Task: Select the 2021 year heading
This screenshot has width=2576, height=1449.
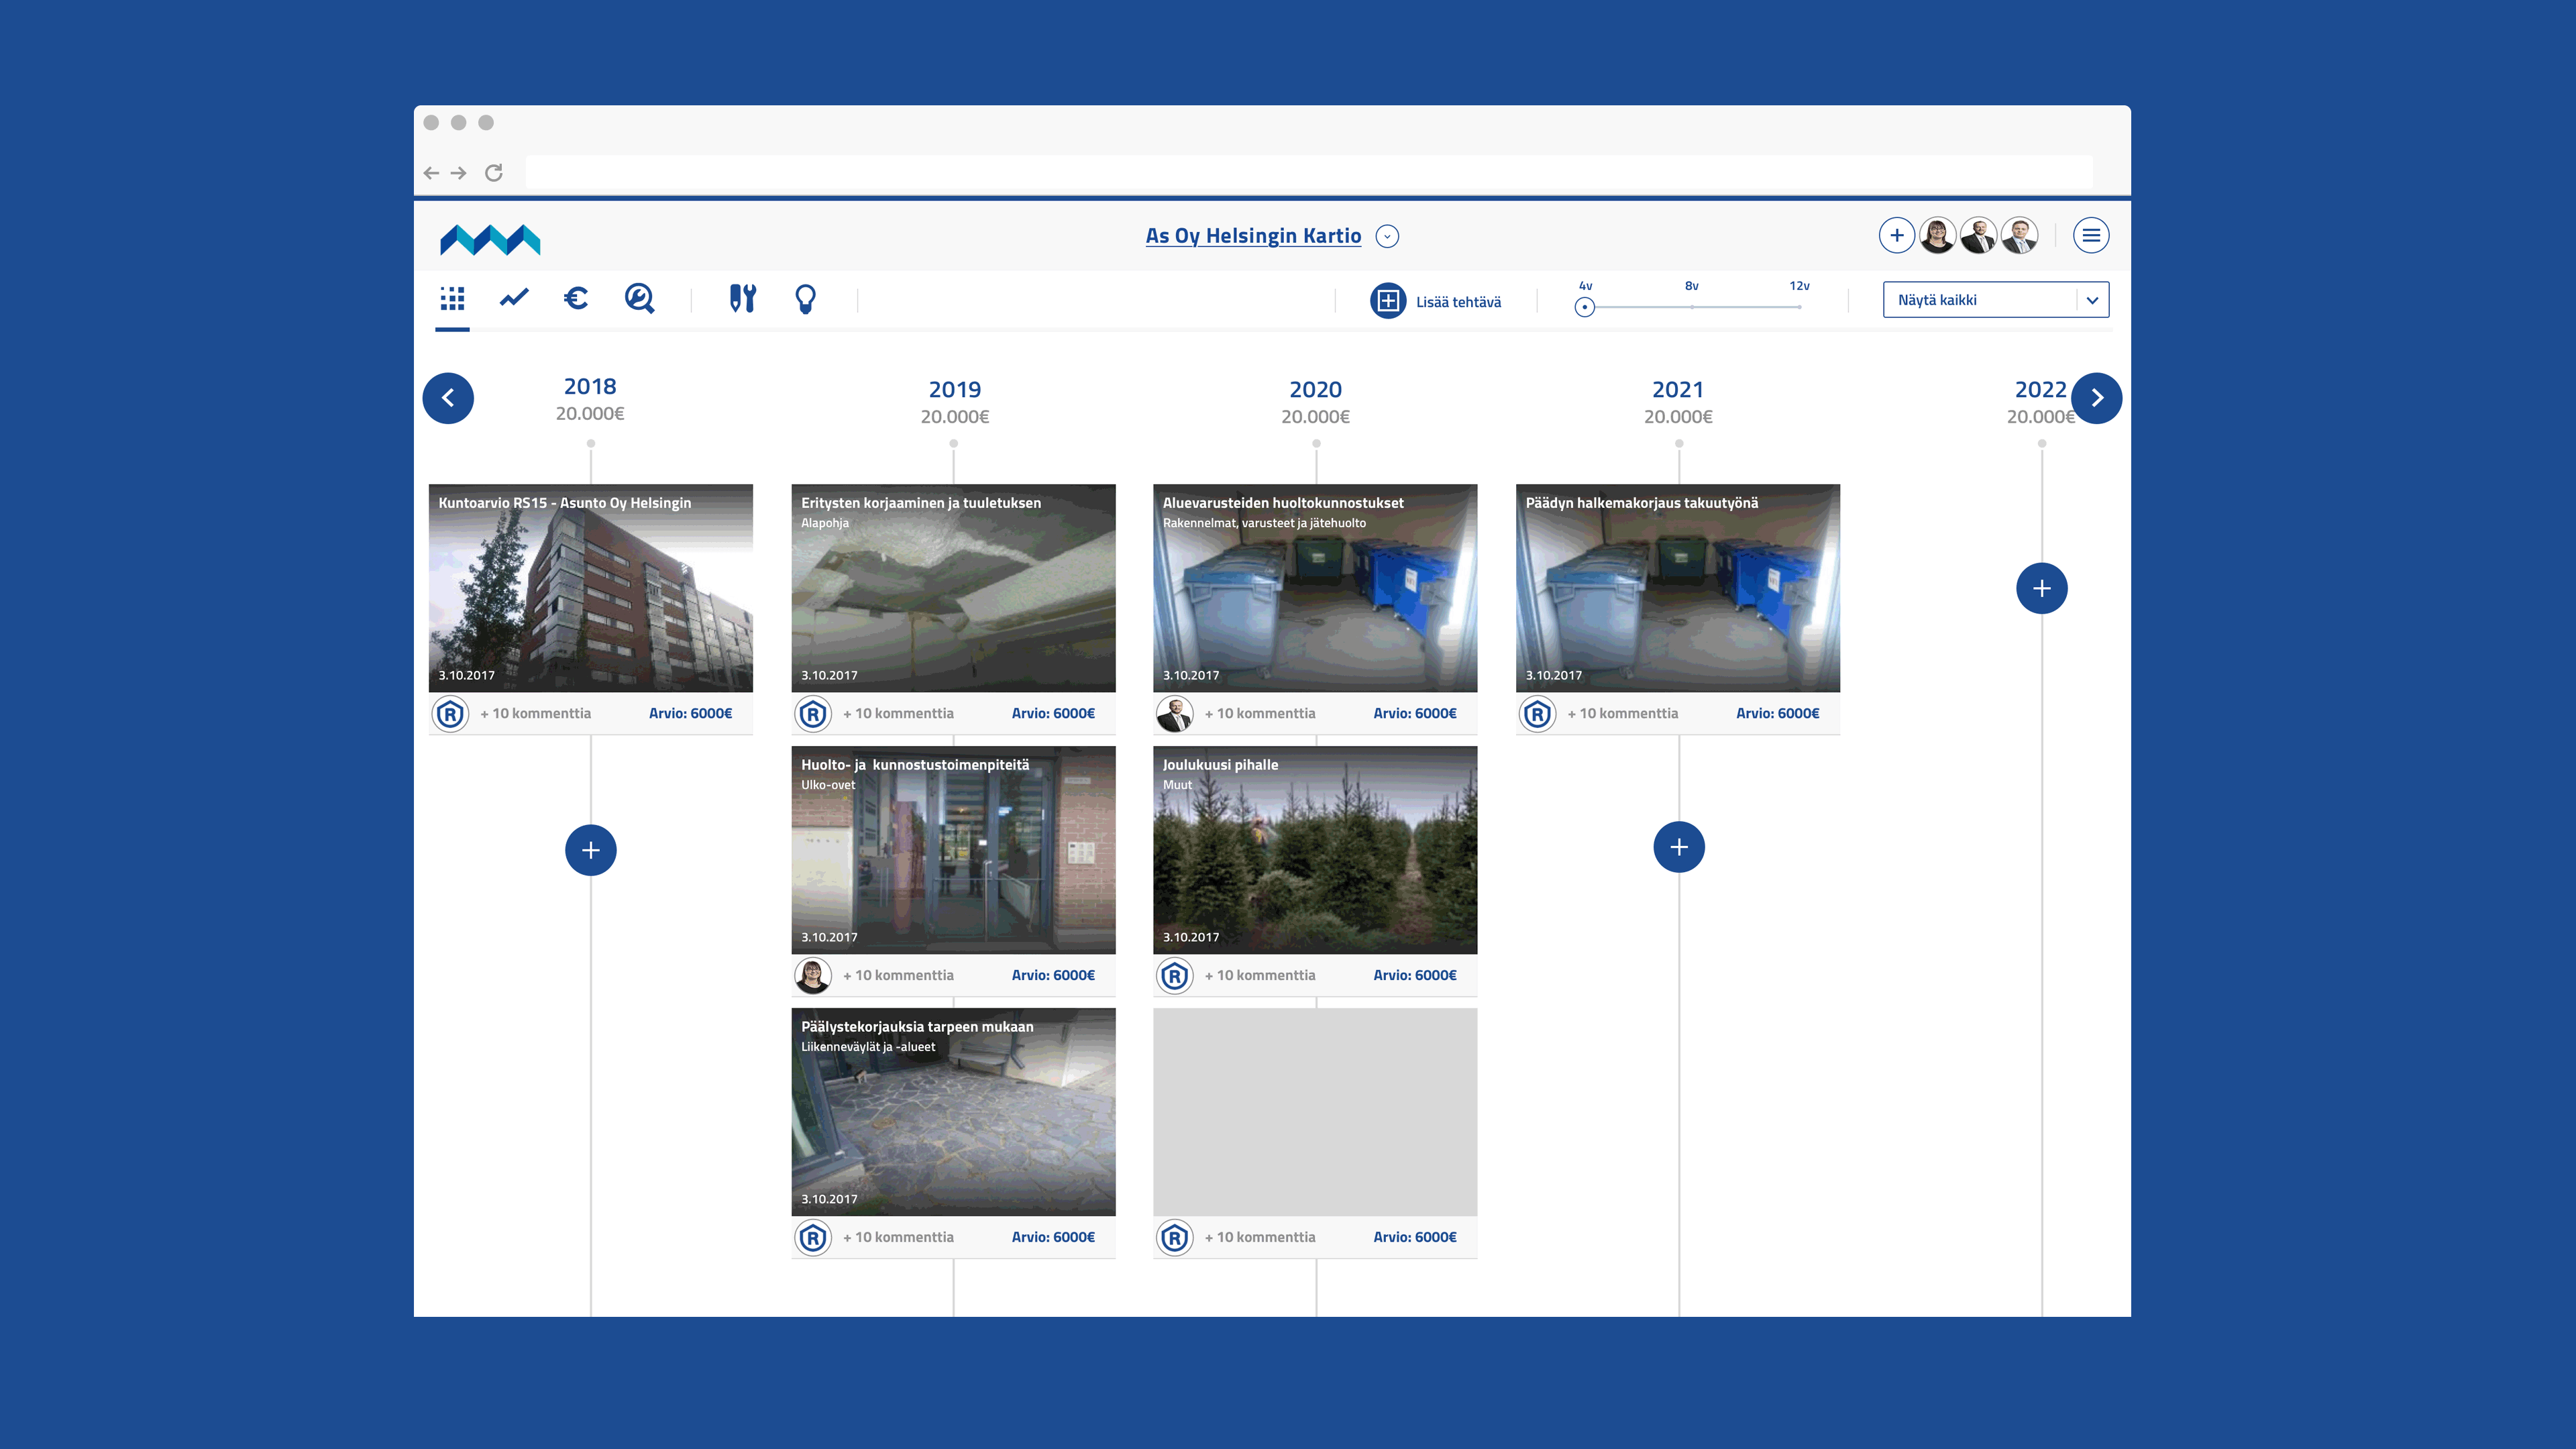Action: [1678, 389]
